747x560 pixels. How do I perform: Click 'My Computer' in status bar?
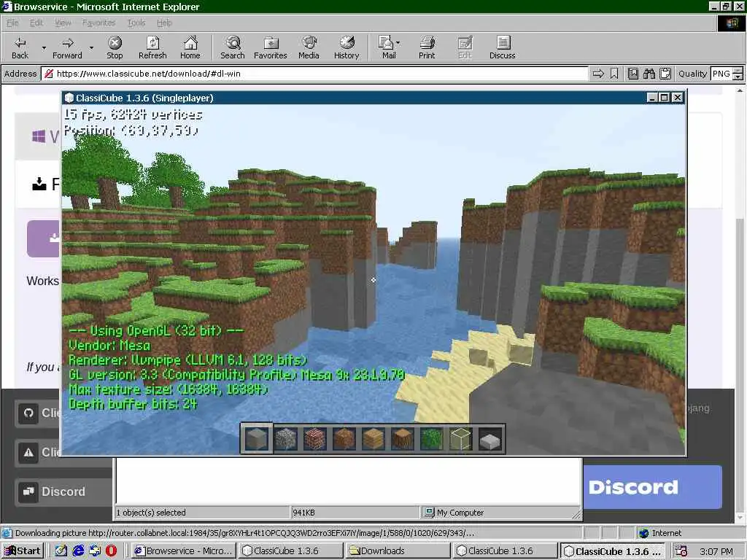pos(460,513)
